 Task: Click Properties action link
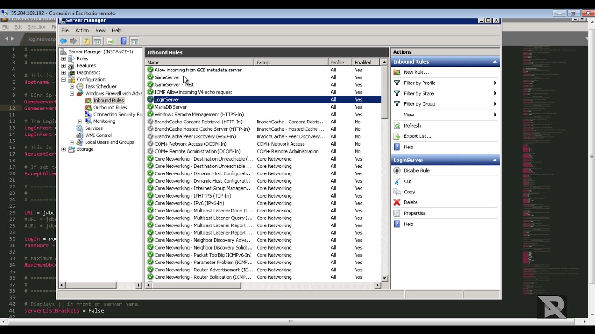pyautogui.click(x=415, y=213)
